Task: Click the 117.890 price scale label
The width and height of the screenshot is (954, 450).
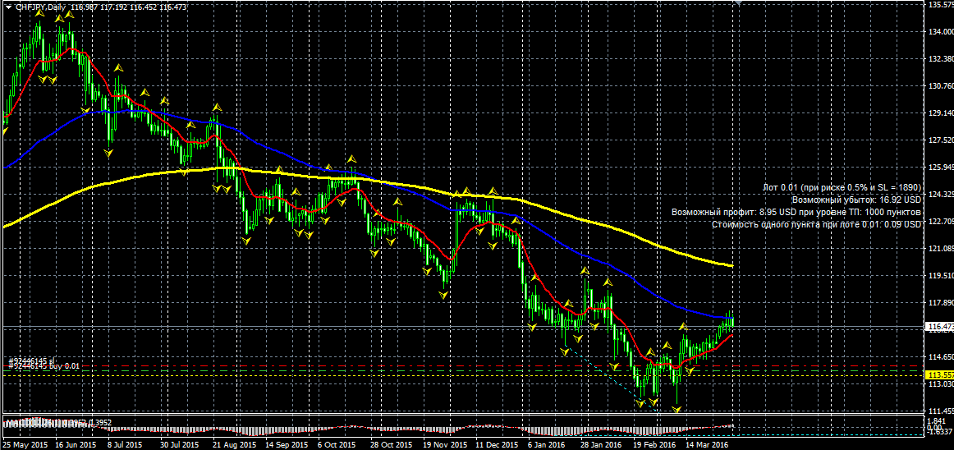Action: coord(940,303)
